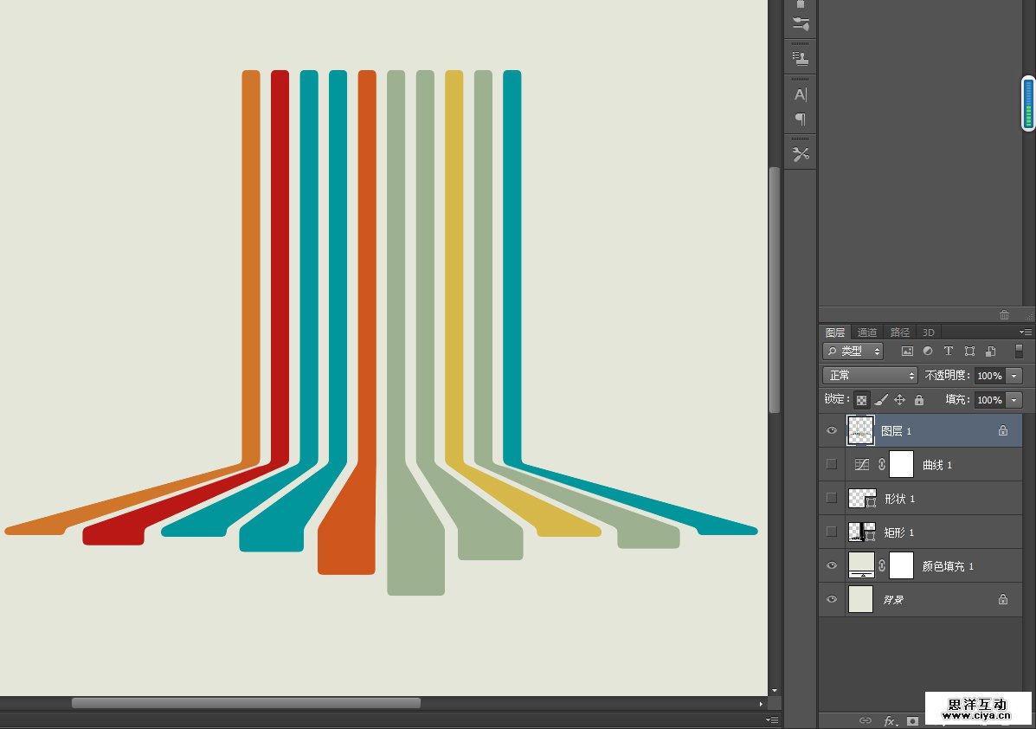The height and width of the screenshot is (729, 1036).
Task: Open the 正常 blend mode dropdown
Action: point(870,376)
